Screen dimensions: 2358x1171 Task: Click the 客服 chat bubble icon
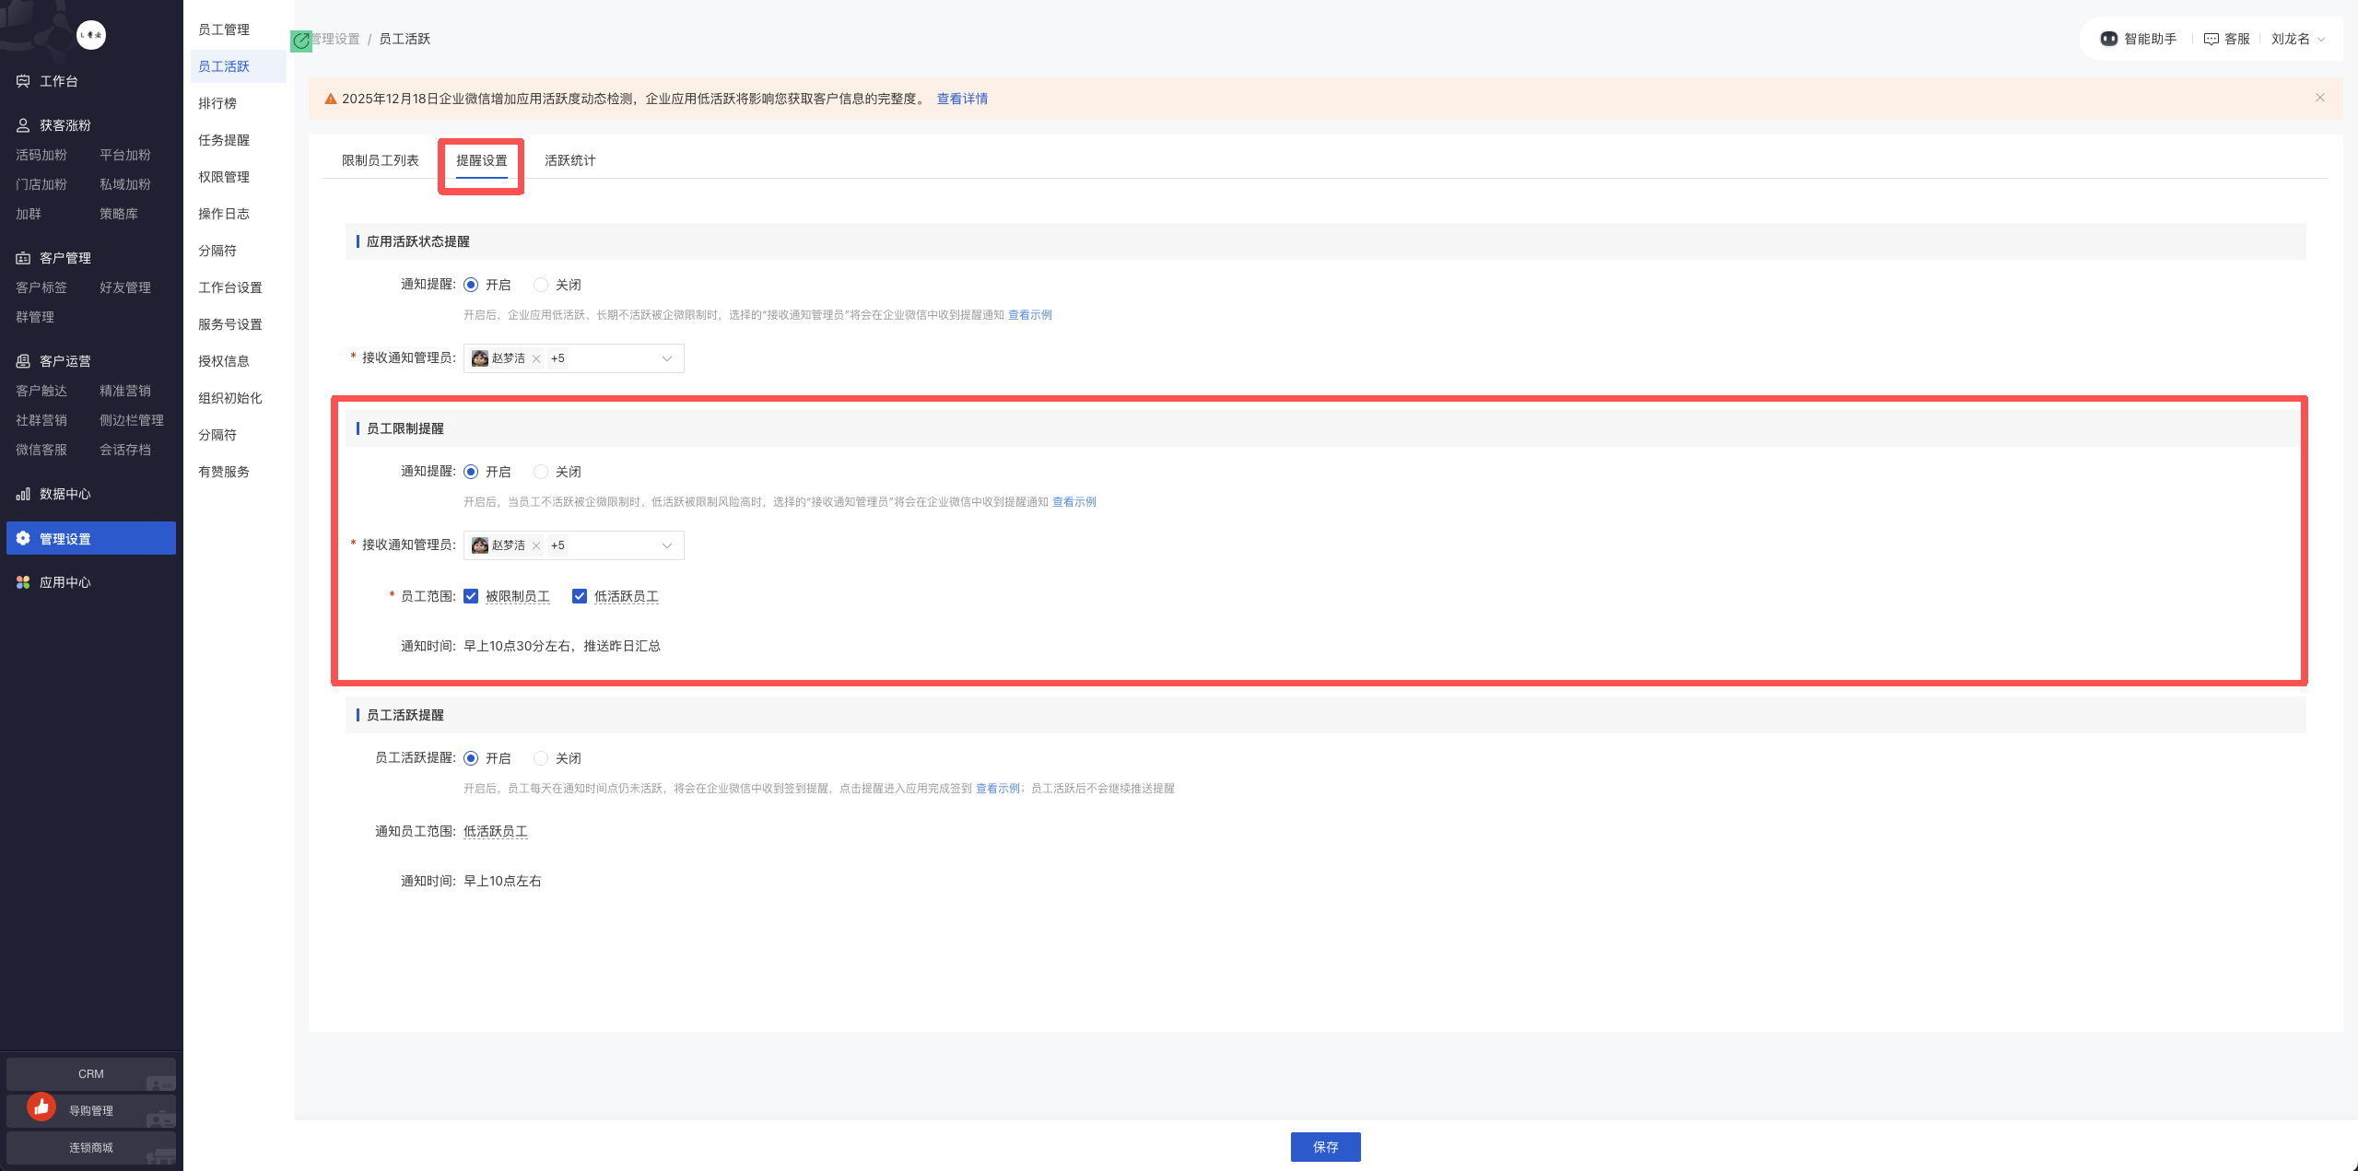tap(2211, 39)
